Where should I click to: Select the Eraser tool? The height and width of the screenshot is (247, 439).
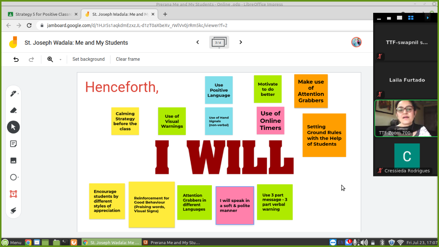pyautogui.click(x=13, y=110)
